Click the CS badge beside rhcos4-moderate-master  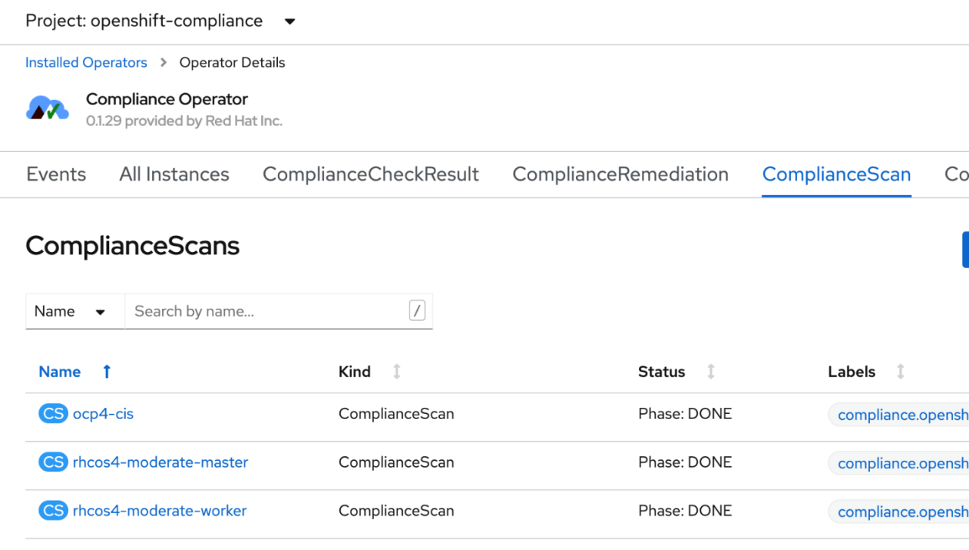click(x=53, y=462)
